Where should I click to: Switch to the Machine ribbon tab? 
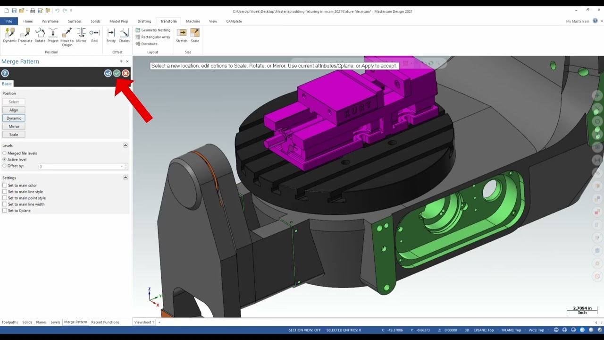coord(193,21)
